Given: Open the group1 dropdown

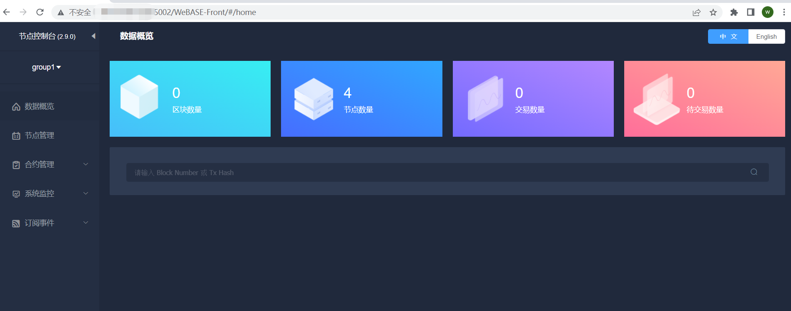Looking at the screenshot, I should point(46,67).
